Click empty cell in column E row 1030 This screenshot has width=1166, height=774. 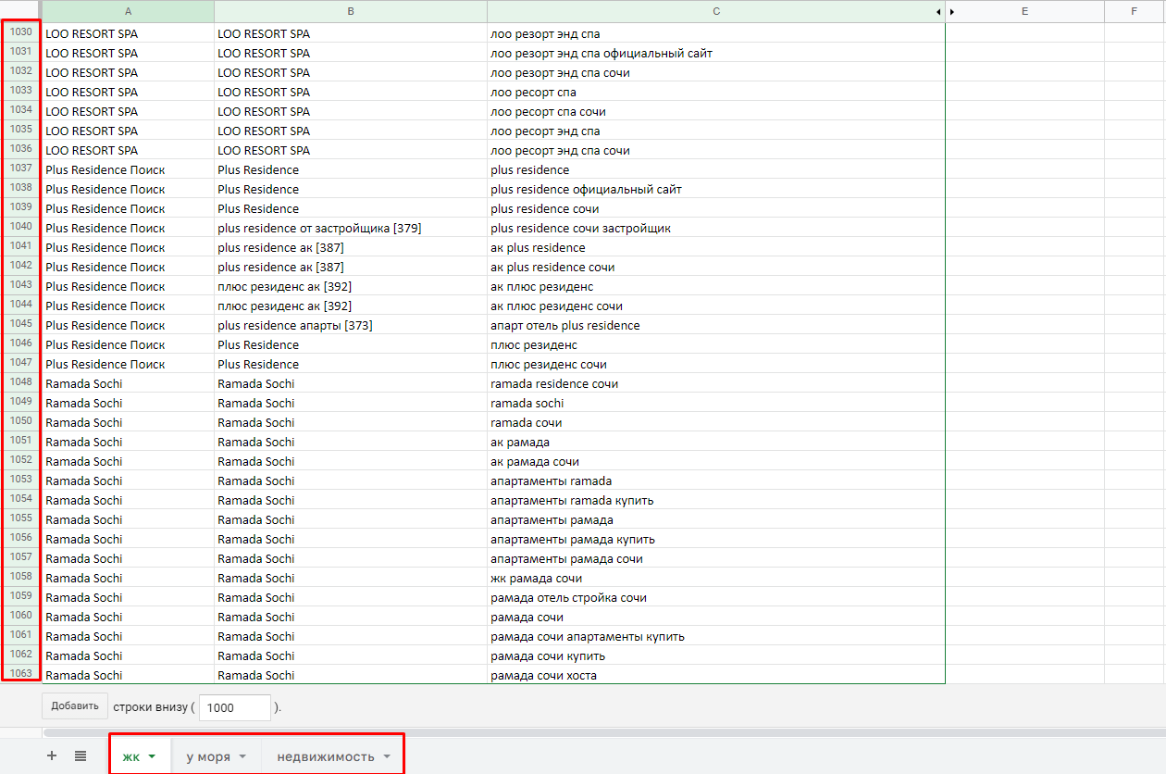[1024, 33]
